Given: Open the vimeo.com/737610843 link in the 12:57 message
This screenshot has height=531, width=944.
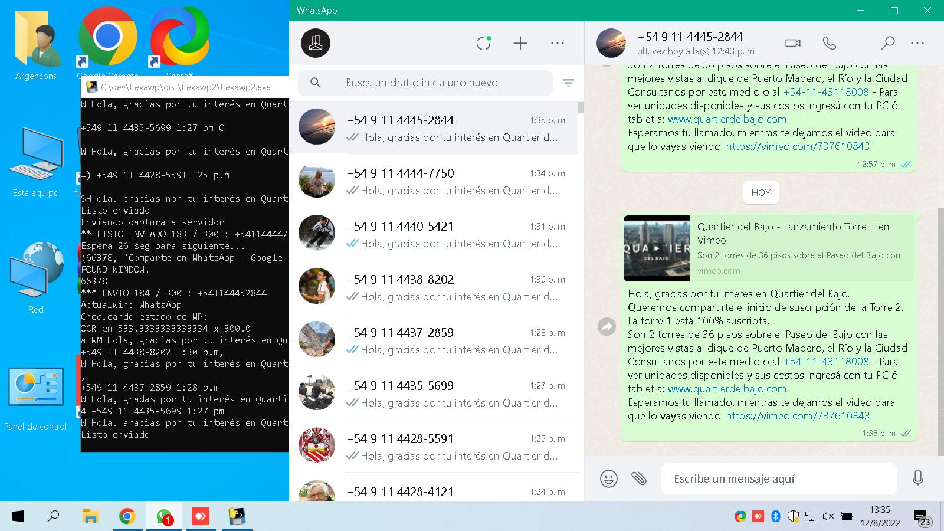Looking at the screenshot, I should click(798, 146).
